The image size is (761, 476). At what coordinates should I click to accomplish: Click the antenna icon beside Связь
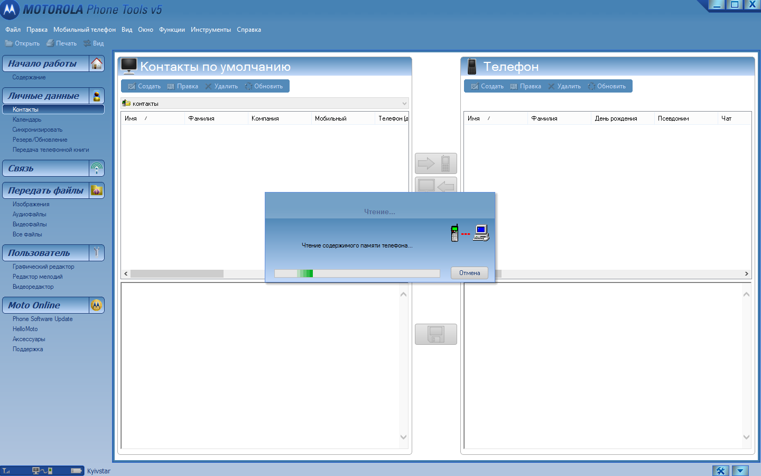click(97, 168)
